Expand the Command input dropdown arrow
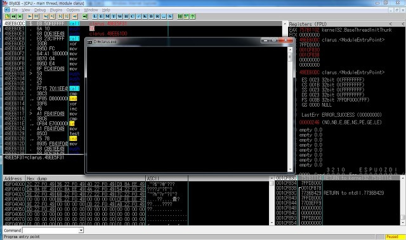This screenshot has width=406, height=240. 81,230
